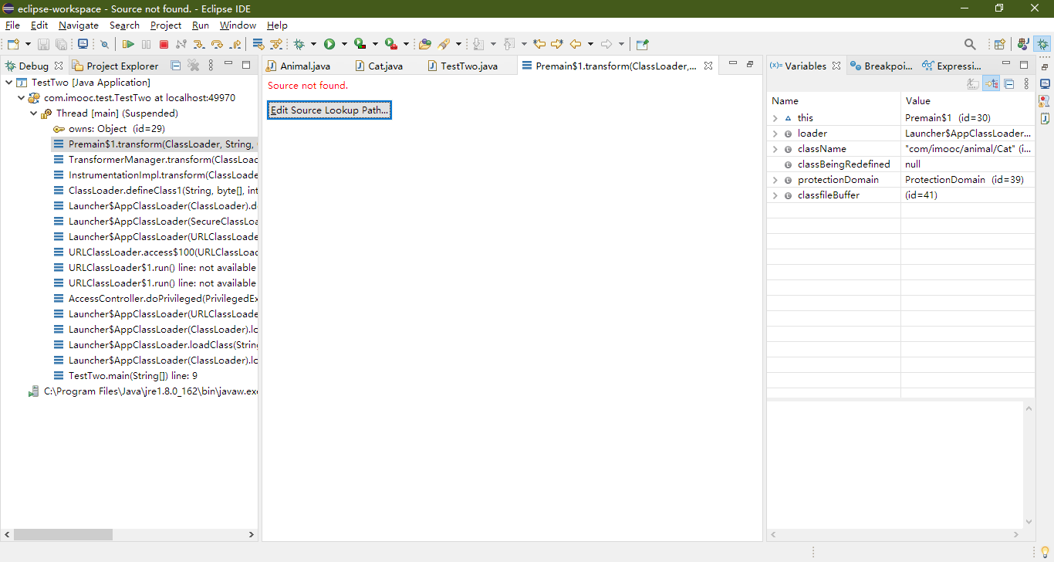Click the green Run launch icon
Image resolution: width=1054 pixels, height=562 pixels.
pos(329,44)
